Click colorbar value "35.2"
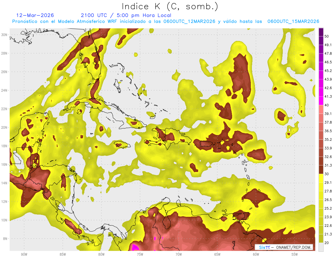334x258 pixels. [x=328, y=139]
